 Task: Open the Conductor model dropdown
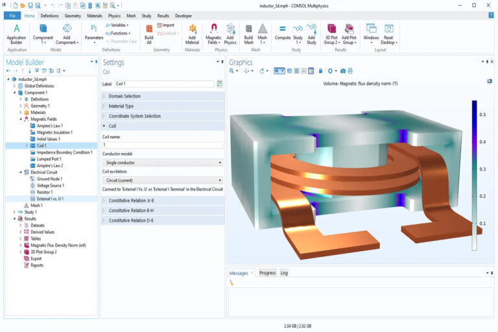pyautogui.click(x=163, y=163)
